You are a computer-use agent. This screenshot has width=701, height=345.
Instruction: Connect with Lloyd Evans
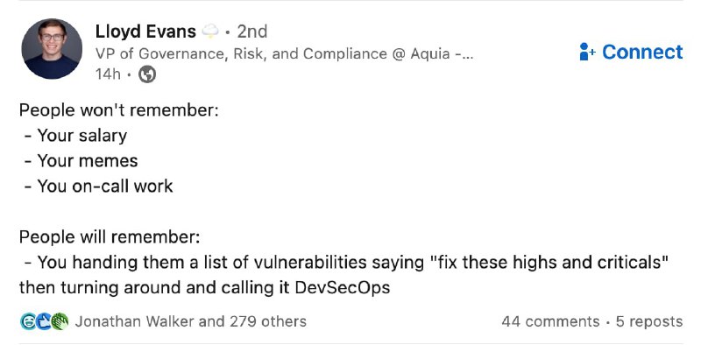(631, 52)
